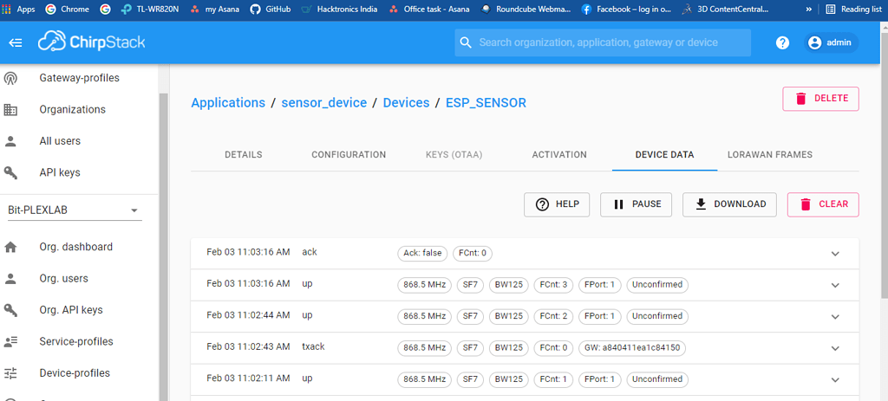Go to Applications breadcrumb
Screen dimensions: 888x401
click(228, 103)
